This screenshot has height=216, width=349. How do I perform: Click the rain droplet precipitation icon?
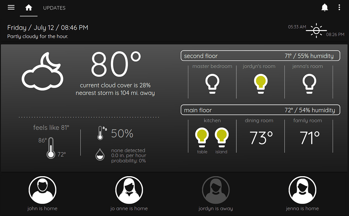pyautogui.click(x=100, y=155)
